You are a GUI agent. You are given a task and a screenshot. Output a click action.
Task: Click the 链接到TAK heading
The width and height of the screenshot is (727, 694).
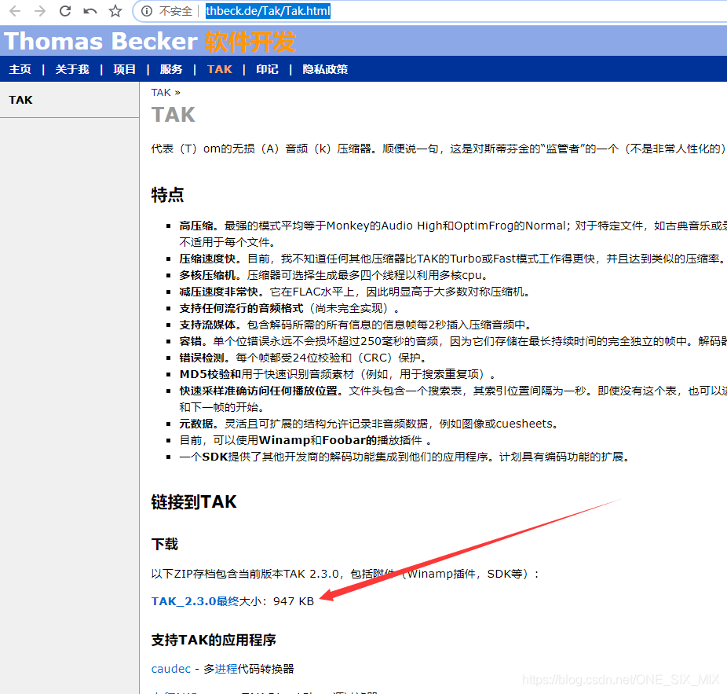coord(194,501)
